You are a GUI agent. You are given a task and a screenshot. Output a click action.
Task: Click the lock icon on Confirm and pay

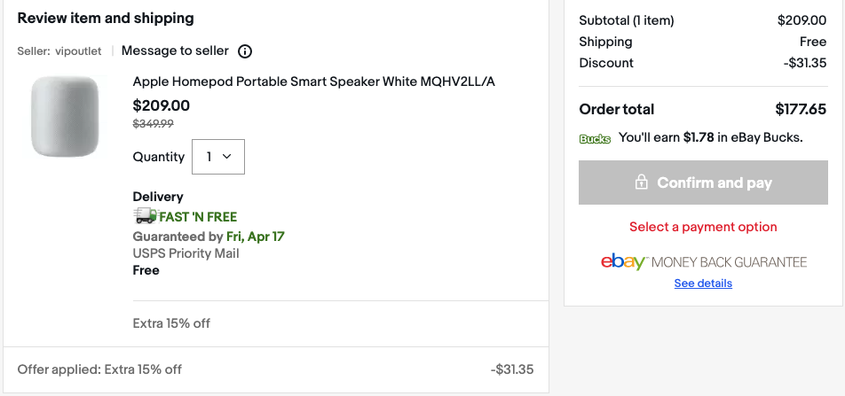pos(641,182)
